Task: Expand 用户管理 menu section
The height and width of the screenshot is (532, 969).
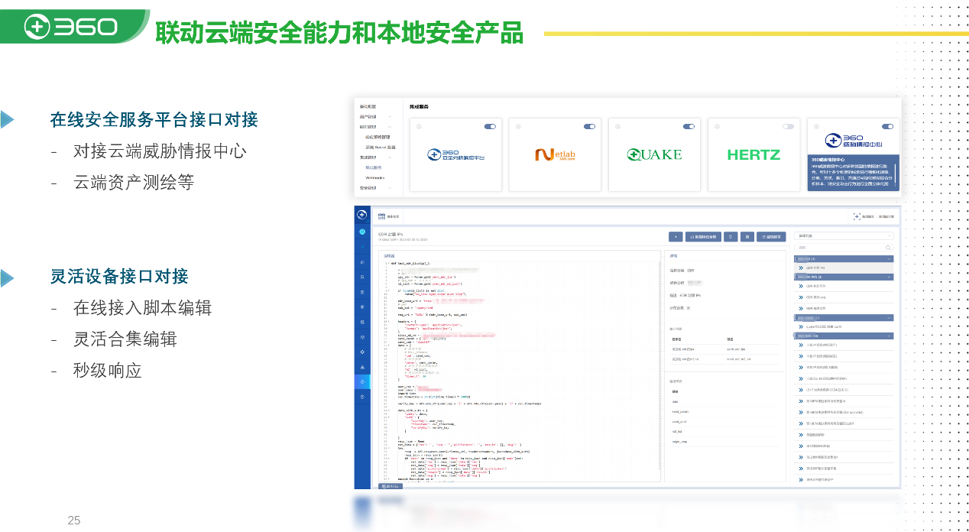Action: pyautogui.click(x=376, y=116)
